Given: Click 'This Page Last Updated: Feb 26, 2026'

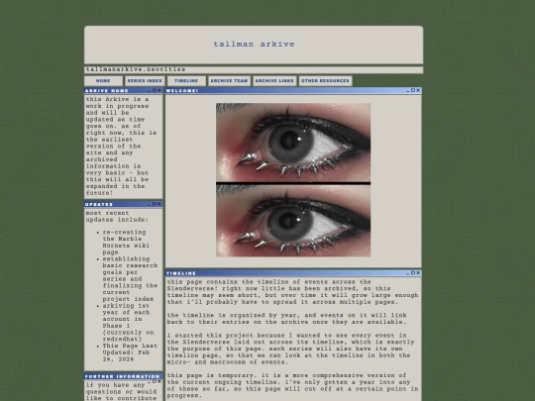Looking at the screenshot, I should 130,352.
